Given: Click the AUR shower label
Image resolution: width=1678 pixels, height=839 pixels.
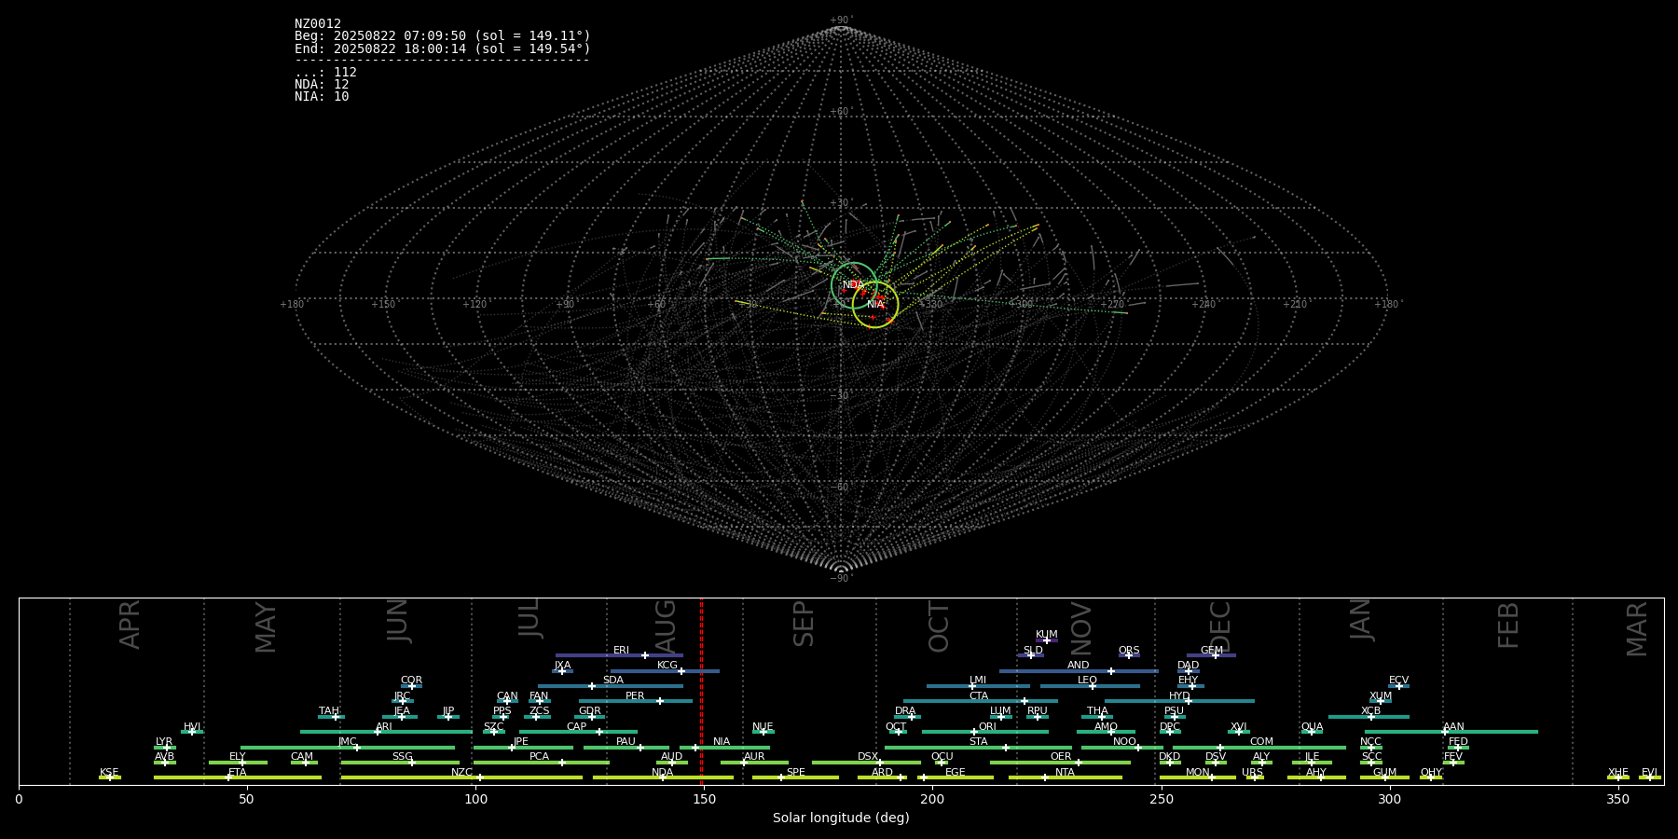Looking at the screenshot, I should coord(754,757).
